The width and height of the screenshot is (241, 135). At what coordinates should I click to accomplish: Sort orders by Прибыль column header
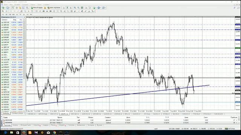[234, 117]
